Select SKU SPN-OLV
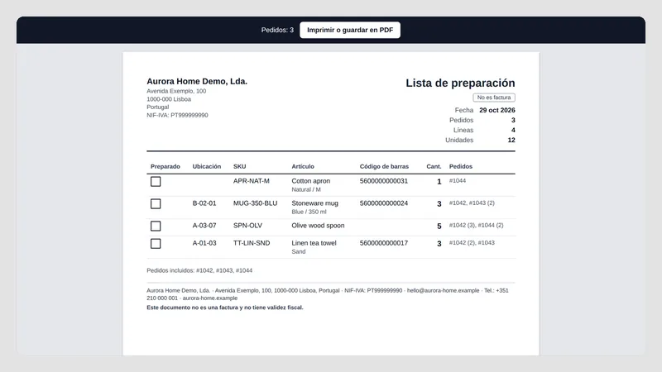The height and width of the screenshot is (372, 662). 247,226
